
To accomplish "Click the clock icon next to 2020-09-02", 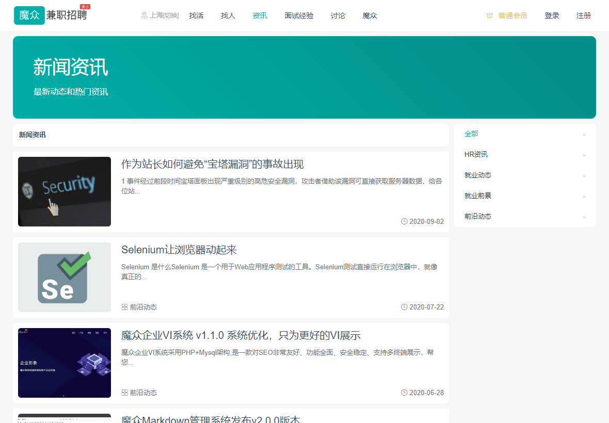I will coord(404,221).
